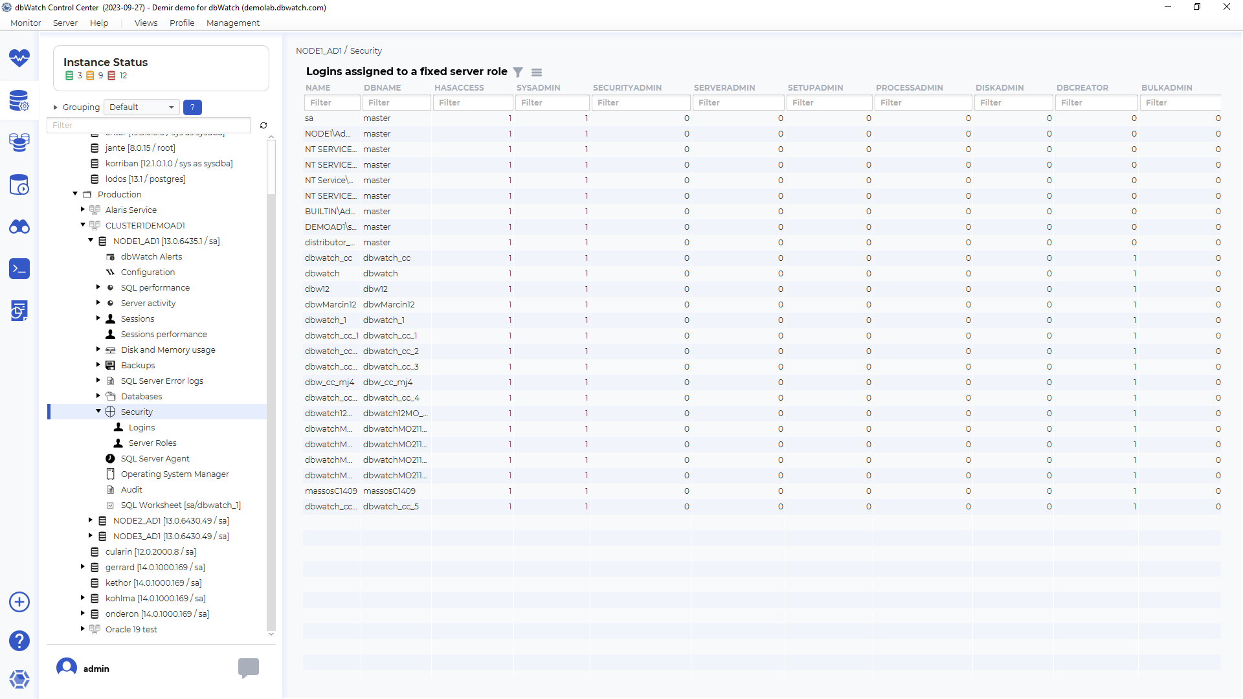Screen dimensions: 1243x699
Task: Click the green status indicator showing 3
Action: pyautogui.click(x=74, y=76)
